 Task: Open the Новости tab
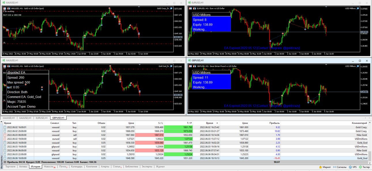(50, 167)
